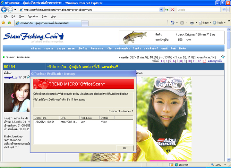
Task: Expand the Print options dropdown arrow
Action: 196,23
